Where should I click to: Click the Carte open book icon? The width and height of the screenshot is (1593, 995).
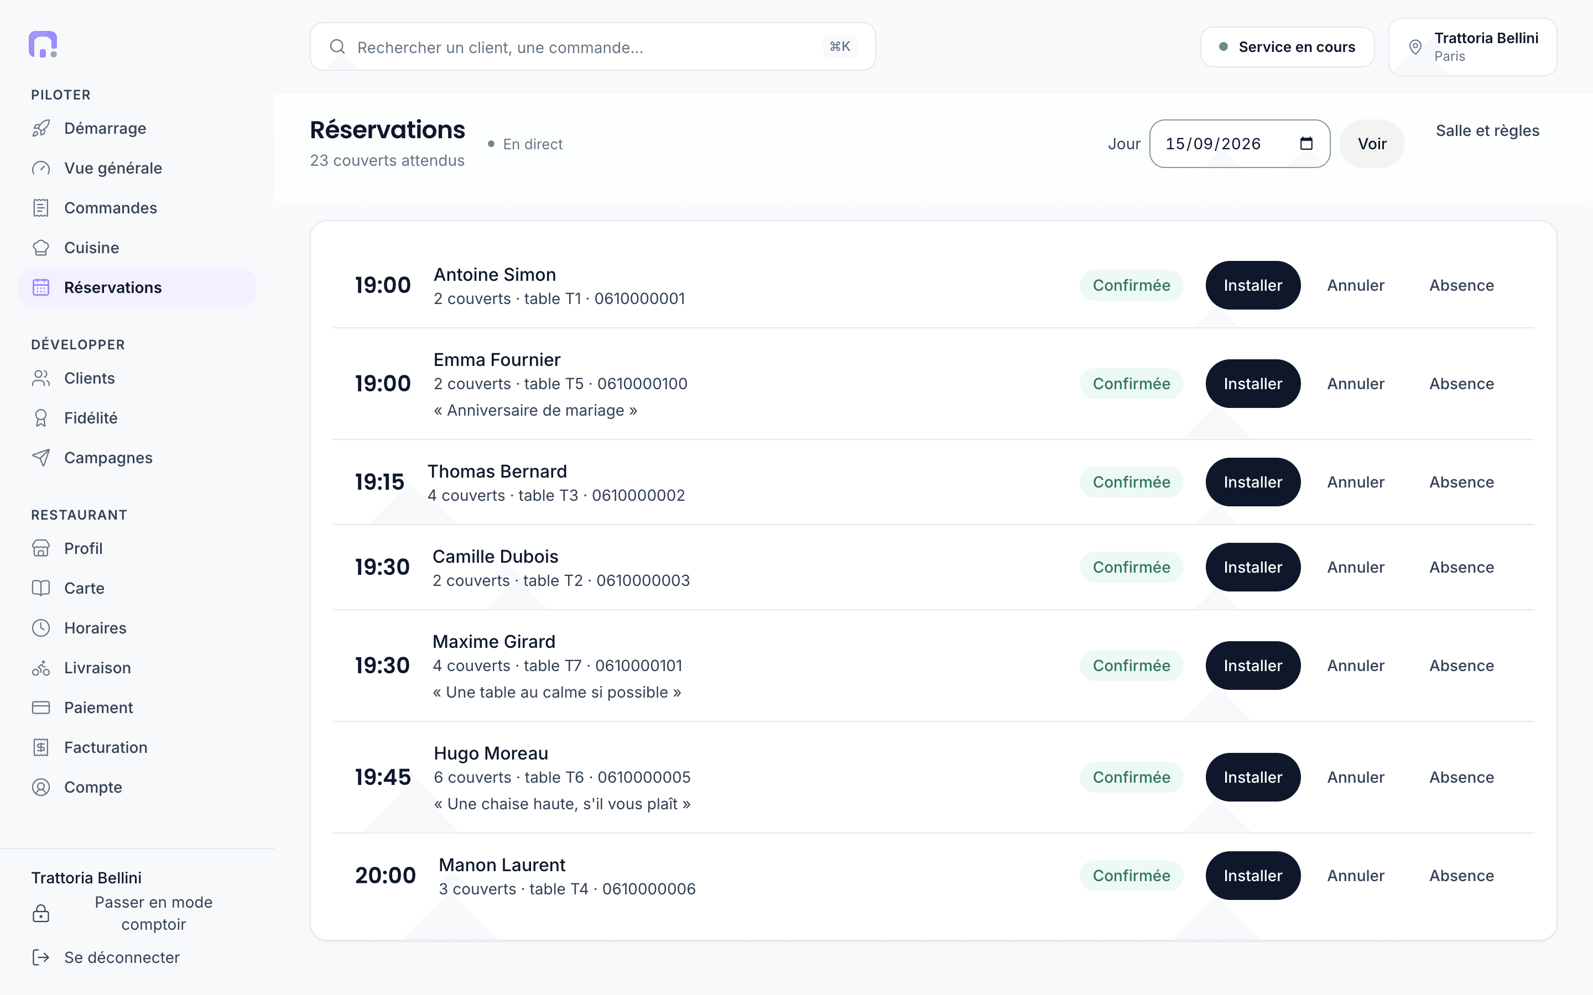[x=41, y=588]
